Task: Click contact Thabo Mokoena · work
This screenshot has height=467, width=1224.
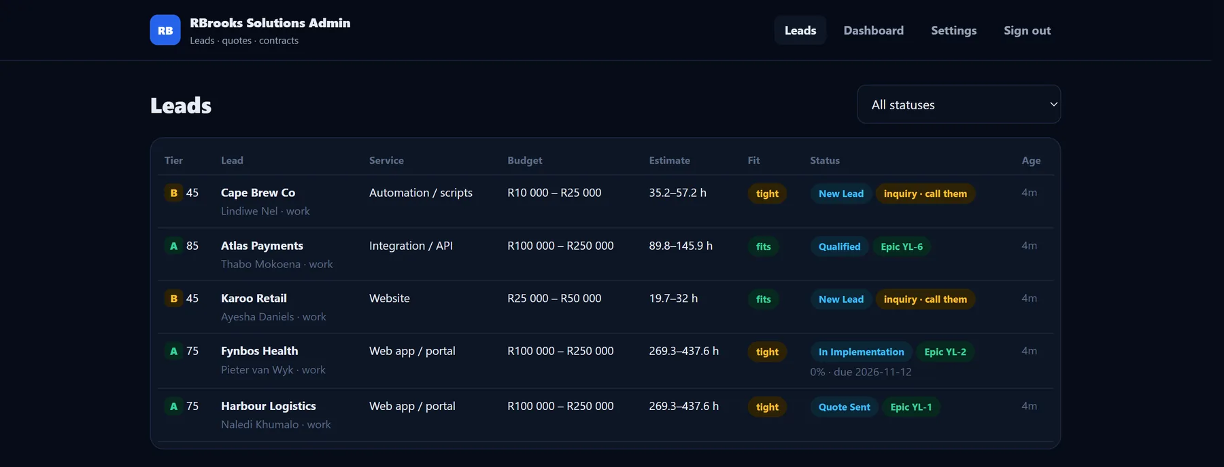Action: [277, 264]
